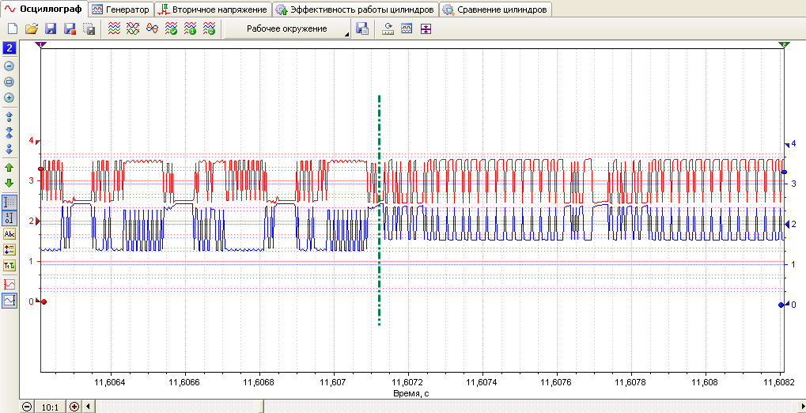Click the Время, с axis label
Image resolution: width=806 pixels, height=413 pixels.
coord(411,393)
